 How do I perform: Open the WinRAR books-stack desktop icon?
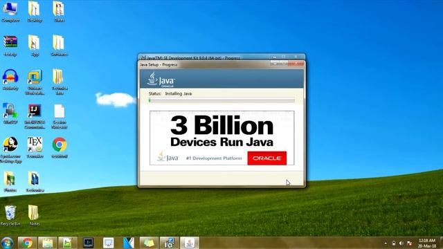pyautogui.click(x=10, y=46)
